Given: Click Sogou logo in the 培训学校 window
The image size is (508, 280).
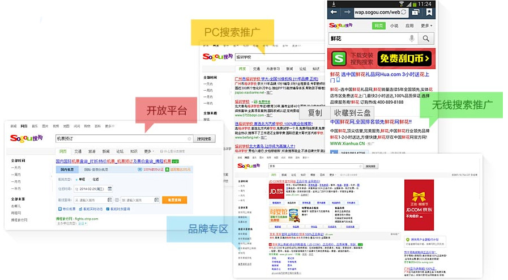Looking at the screenshot, I should click(217, 56).
